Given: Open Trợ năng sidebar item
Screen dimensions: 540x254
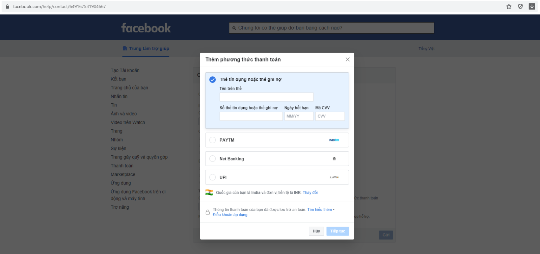Looking at the screenshot, I should (120, 207).
